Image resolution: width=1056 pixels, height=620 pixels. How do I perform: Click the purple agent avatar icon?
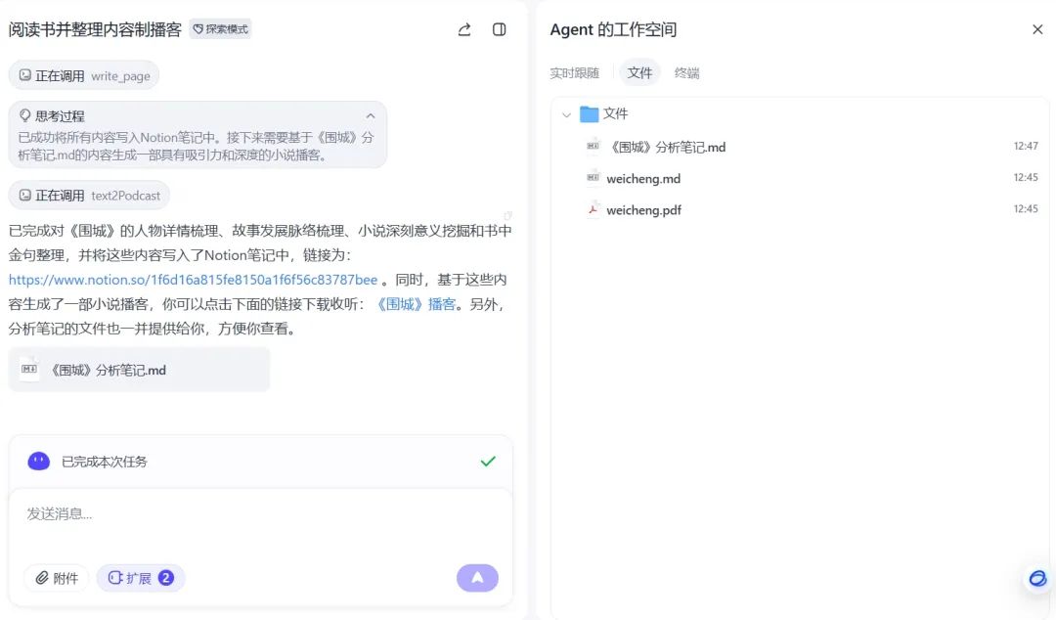pos(38,461)
